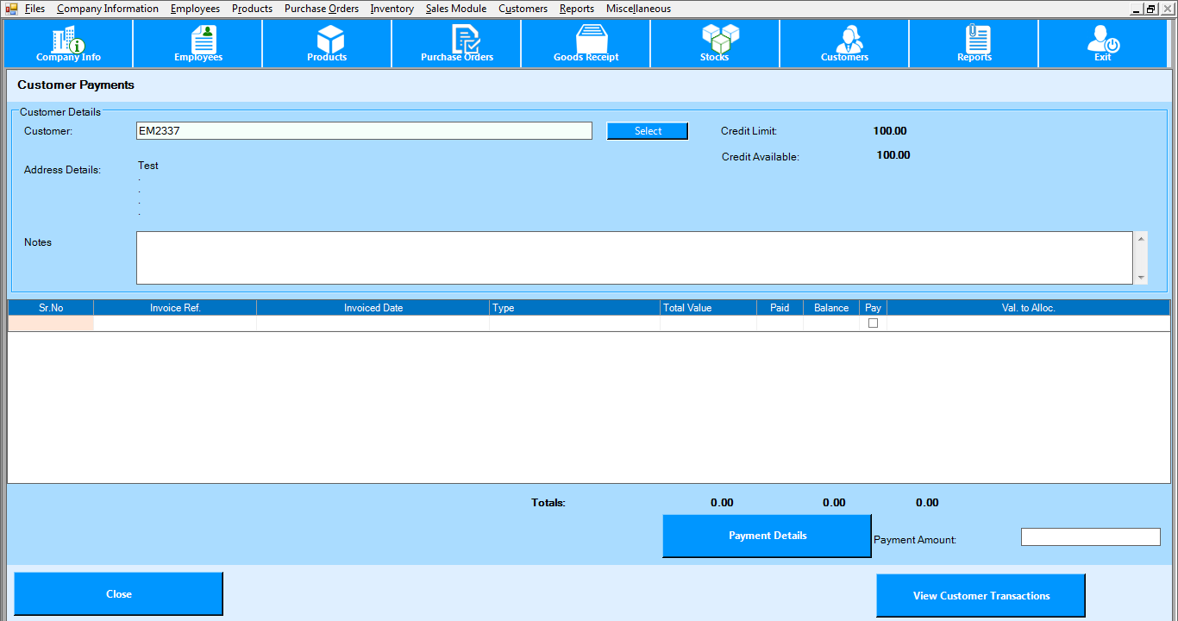The width and height of the screenshot is (1178, 621).
Task: Open Goods Receipt toolbar icon
Action: click(x=586, y=43)
